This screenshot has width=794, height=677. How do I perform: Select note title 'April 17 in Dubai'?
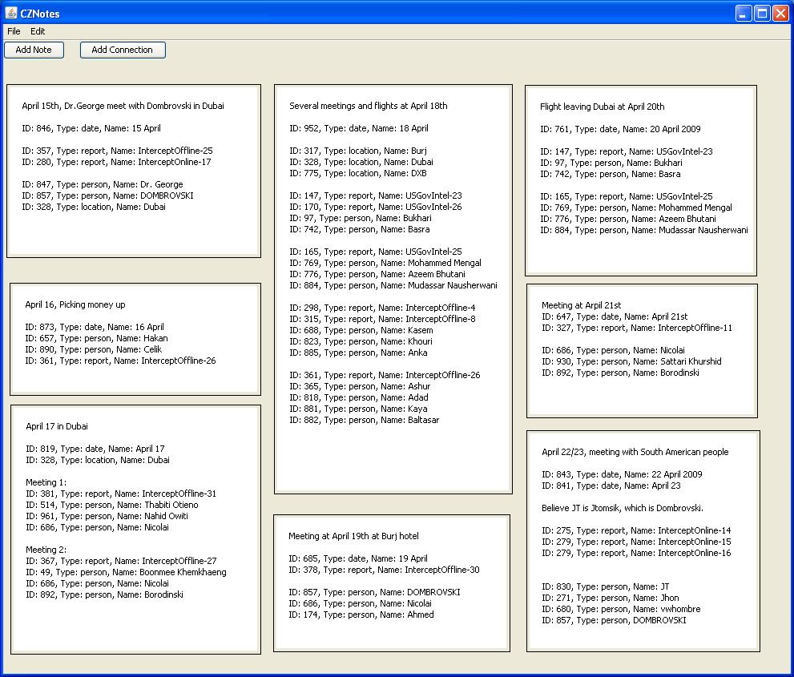point(57,426)
